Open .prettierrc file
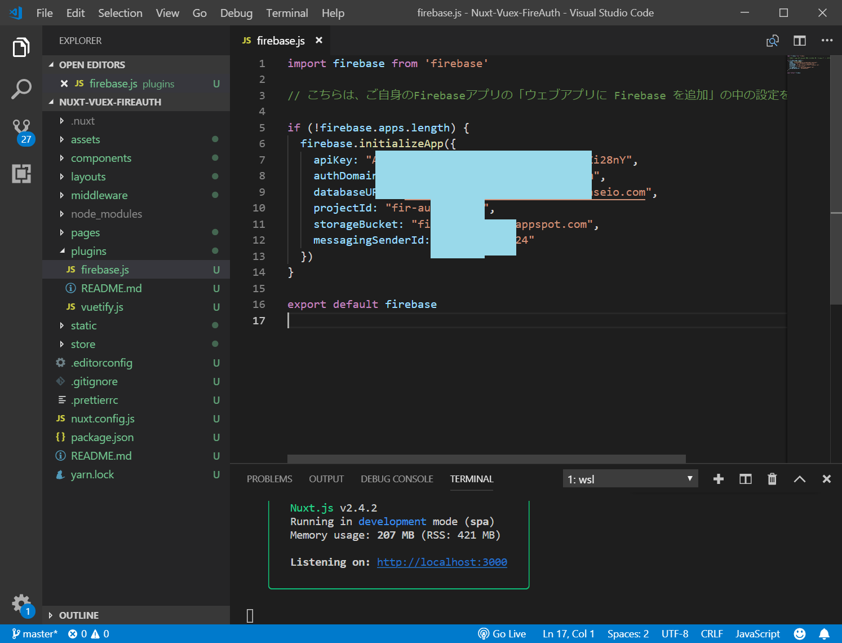The width and height of the screenshot is (842, 643). 136,400
